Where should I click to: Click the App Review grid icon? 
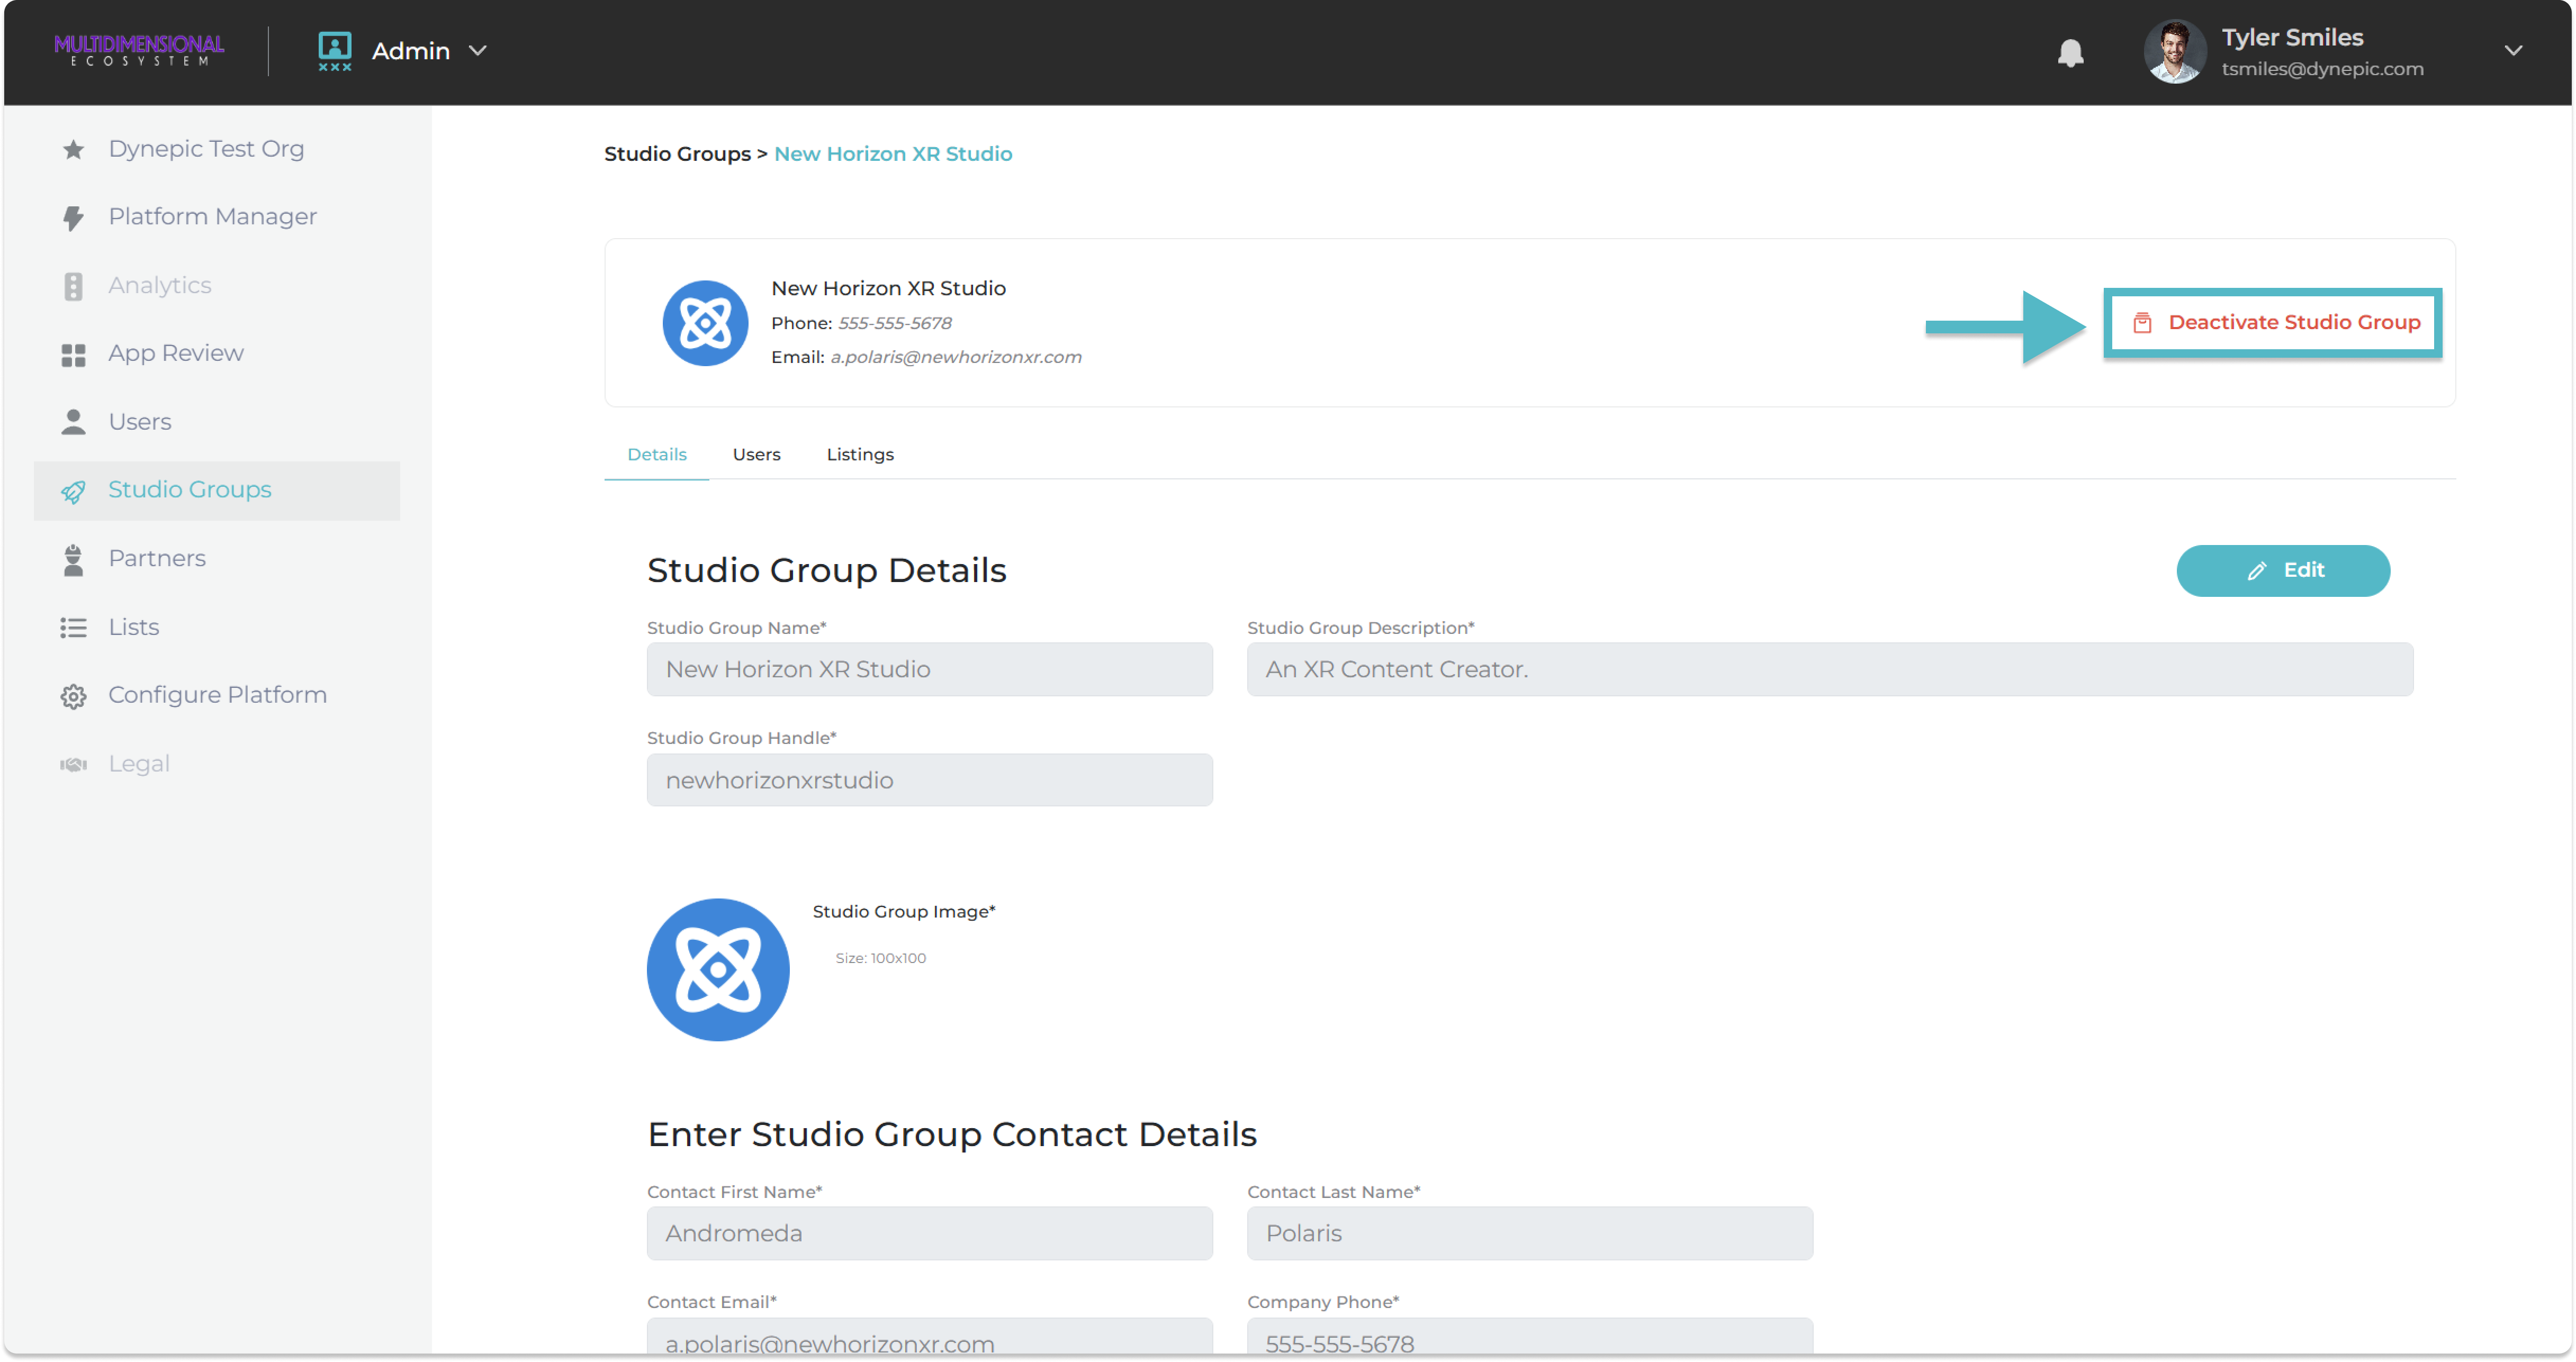coord(73,354)
